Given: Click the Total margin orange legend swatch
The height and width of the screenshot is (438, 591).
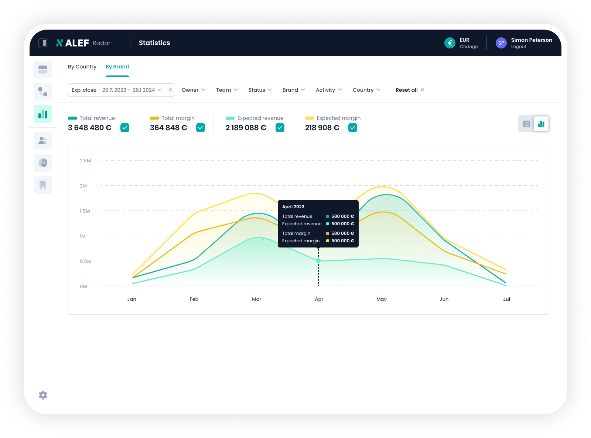Looking at the screenshot, I should (154, 118).
